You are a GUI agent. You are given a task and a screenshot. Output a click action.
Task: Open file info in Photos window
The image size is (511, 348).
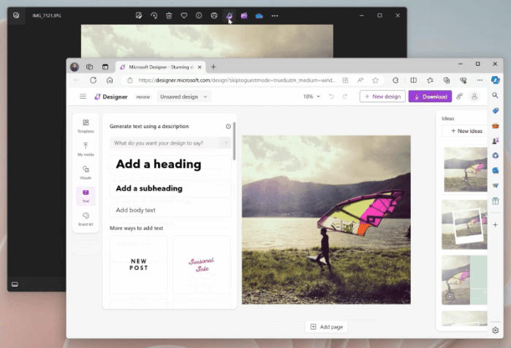[199, 15]
